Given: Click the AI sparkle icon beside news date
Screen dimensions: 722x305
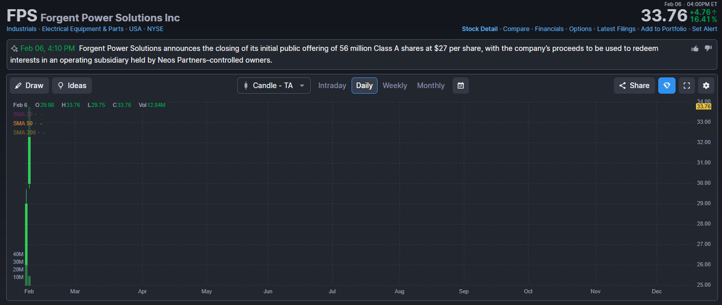Looking at the screenshot, I should pos(14,49).
